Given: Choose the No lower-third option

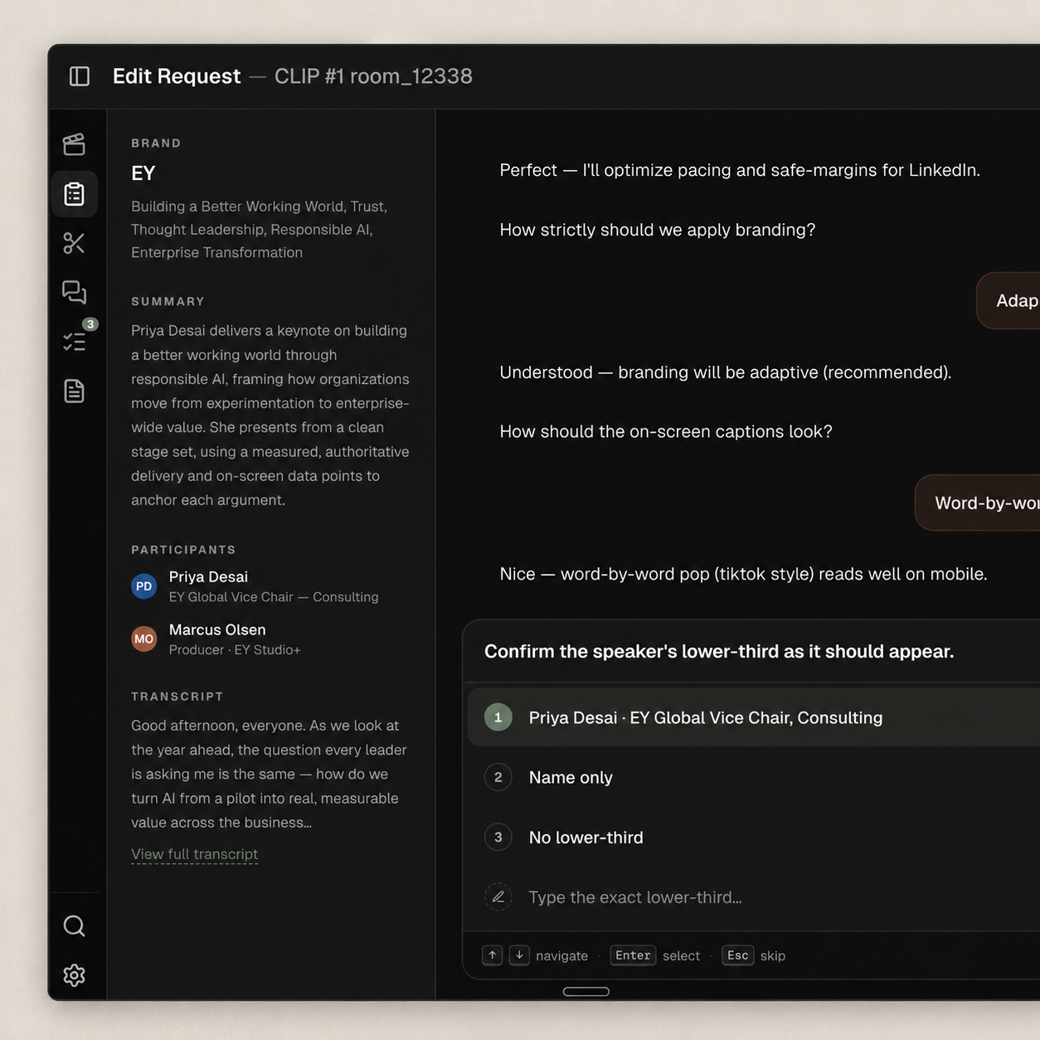Looking at the screenshot, I should point(753,837).
